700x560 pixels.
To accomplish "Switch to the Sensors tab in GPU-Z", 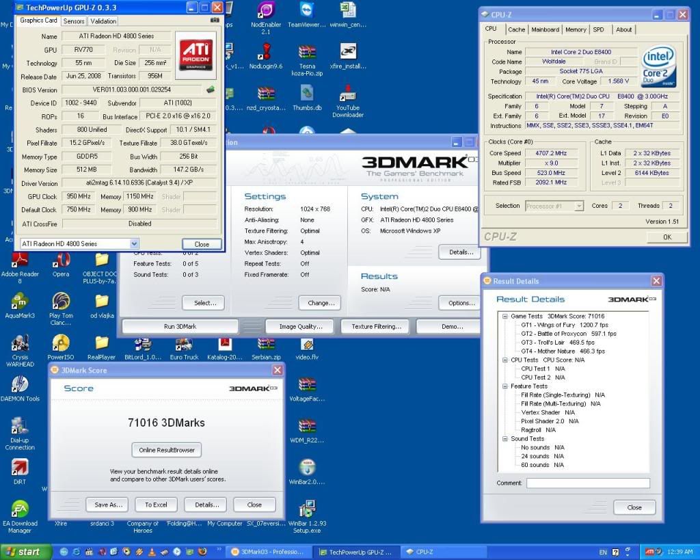I will [x=74, y=21].
